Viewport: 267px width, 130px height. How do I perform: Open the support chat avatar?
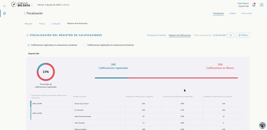[262, 125]
